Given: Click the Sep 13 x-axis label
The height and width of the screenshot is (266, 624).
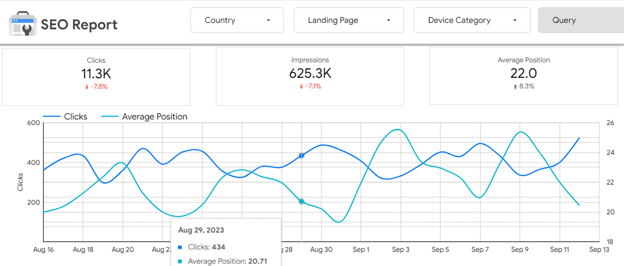Looking at the screenshot, I should coord(599,249).
